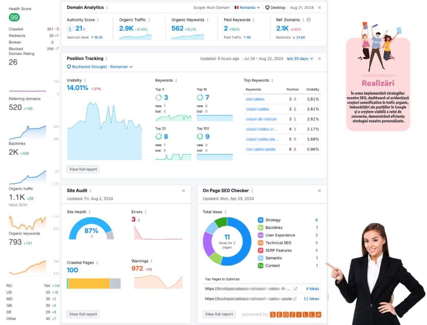Viewport: 427px width, 325px height.
Task: Click info icon beside Warnings
Action: point(152,261)
